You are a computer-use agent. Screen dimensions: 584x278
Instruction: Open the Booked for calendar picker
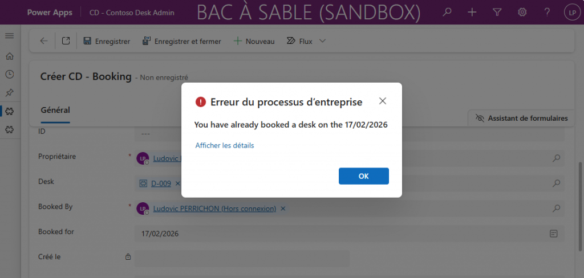553,234
